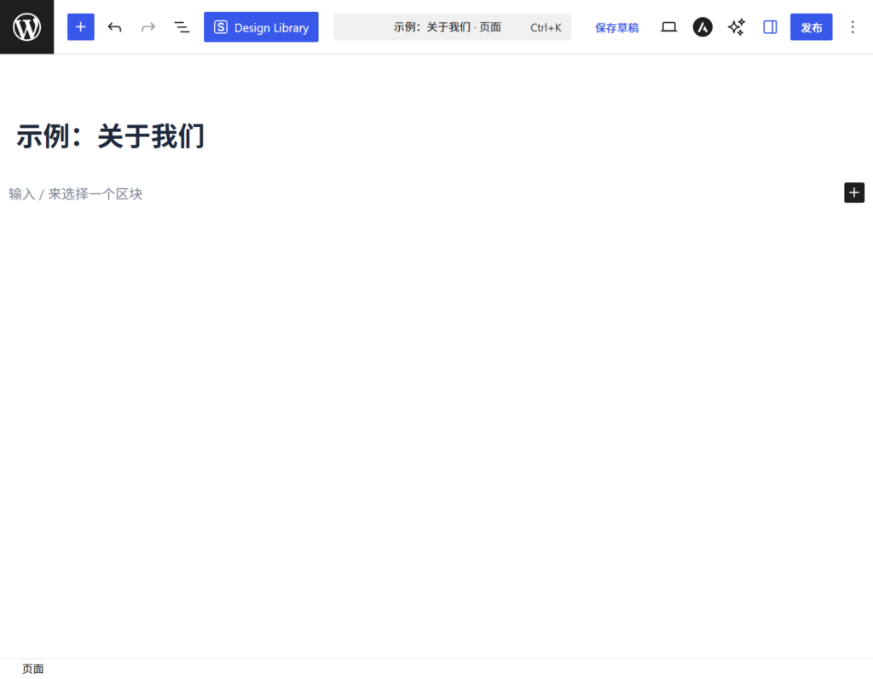
Task: Edit the page title 示例：关于我们
Action: (110, 136)
